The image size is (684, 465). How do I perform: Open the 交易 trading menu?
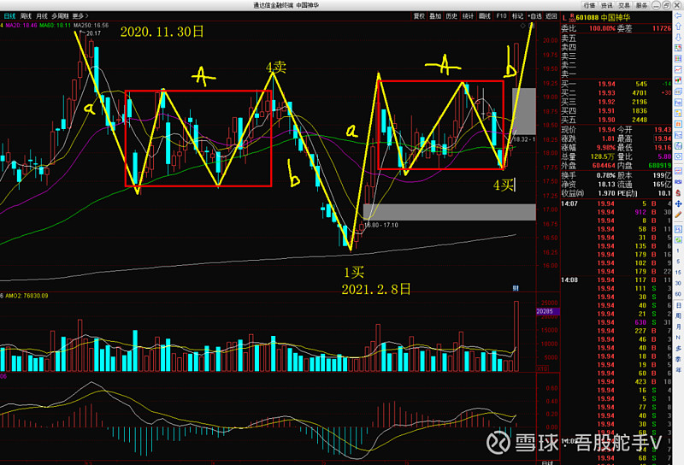pos(624,5)
